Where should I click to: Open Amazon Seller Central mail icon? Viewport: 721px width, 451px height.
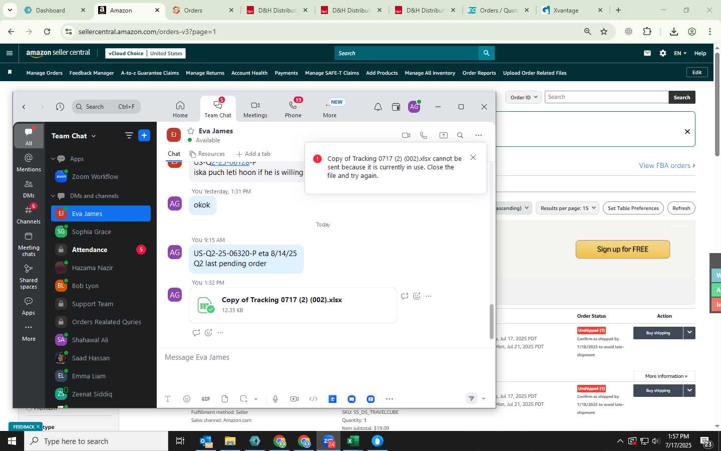(x=647, y=53)
